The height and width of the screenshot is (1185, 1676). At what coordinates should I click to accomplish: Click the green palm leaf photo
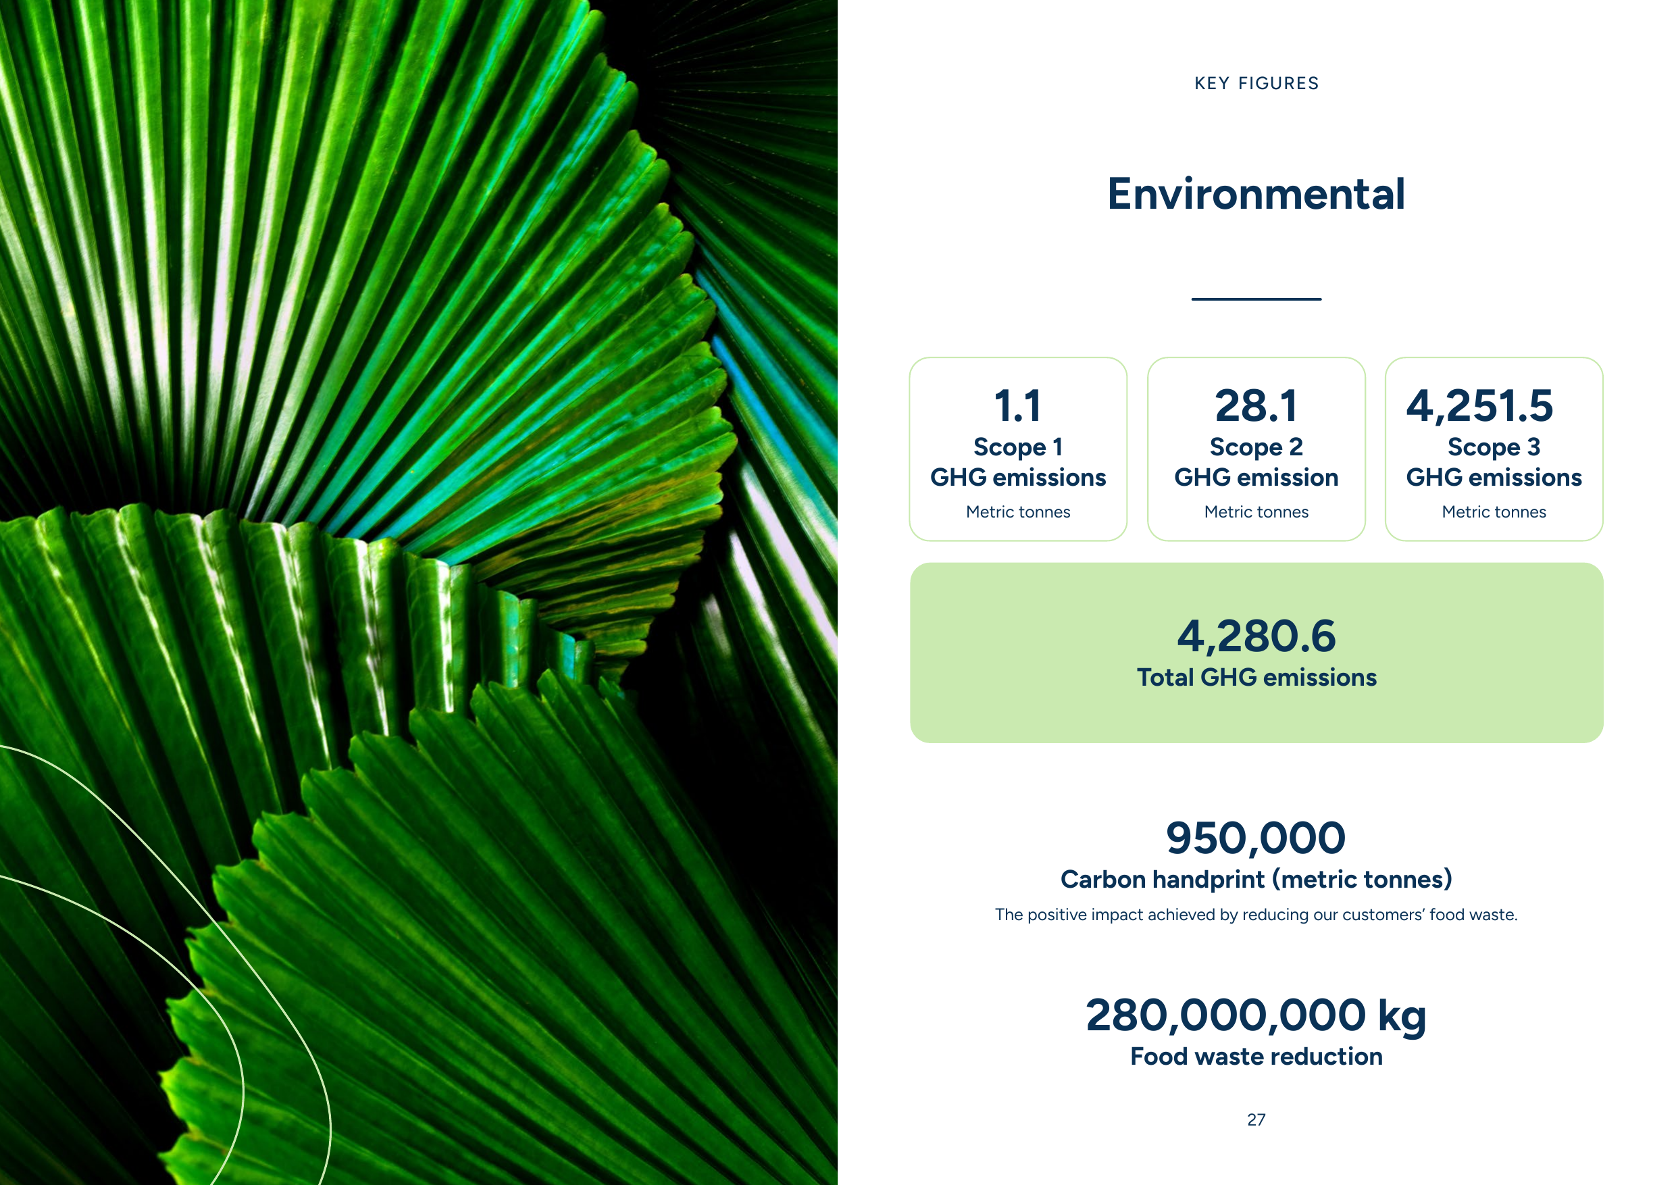[418, 592]
